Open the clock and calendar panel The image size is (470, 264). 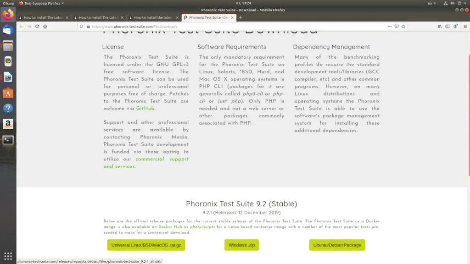pos(243,3)
